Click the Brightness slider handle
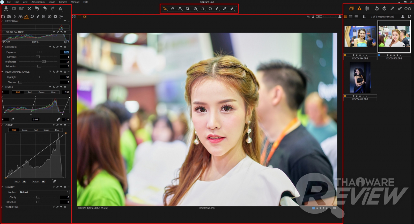This screenshot has width=414, height=224. [x=44, y=62]
